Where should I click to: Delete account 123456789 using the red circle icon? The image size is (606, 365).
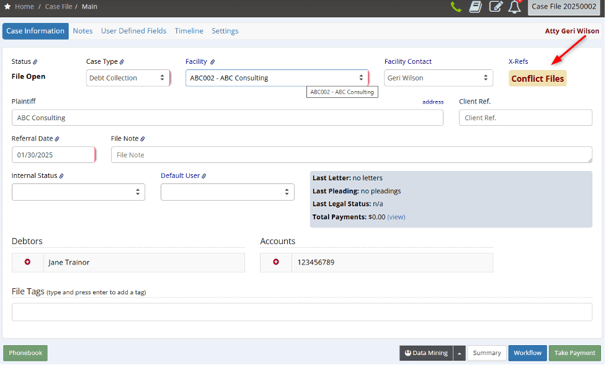click(x=277, y=262)
